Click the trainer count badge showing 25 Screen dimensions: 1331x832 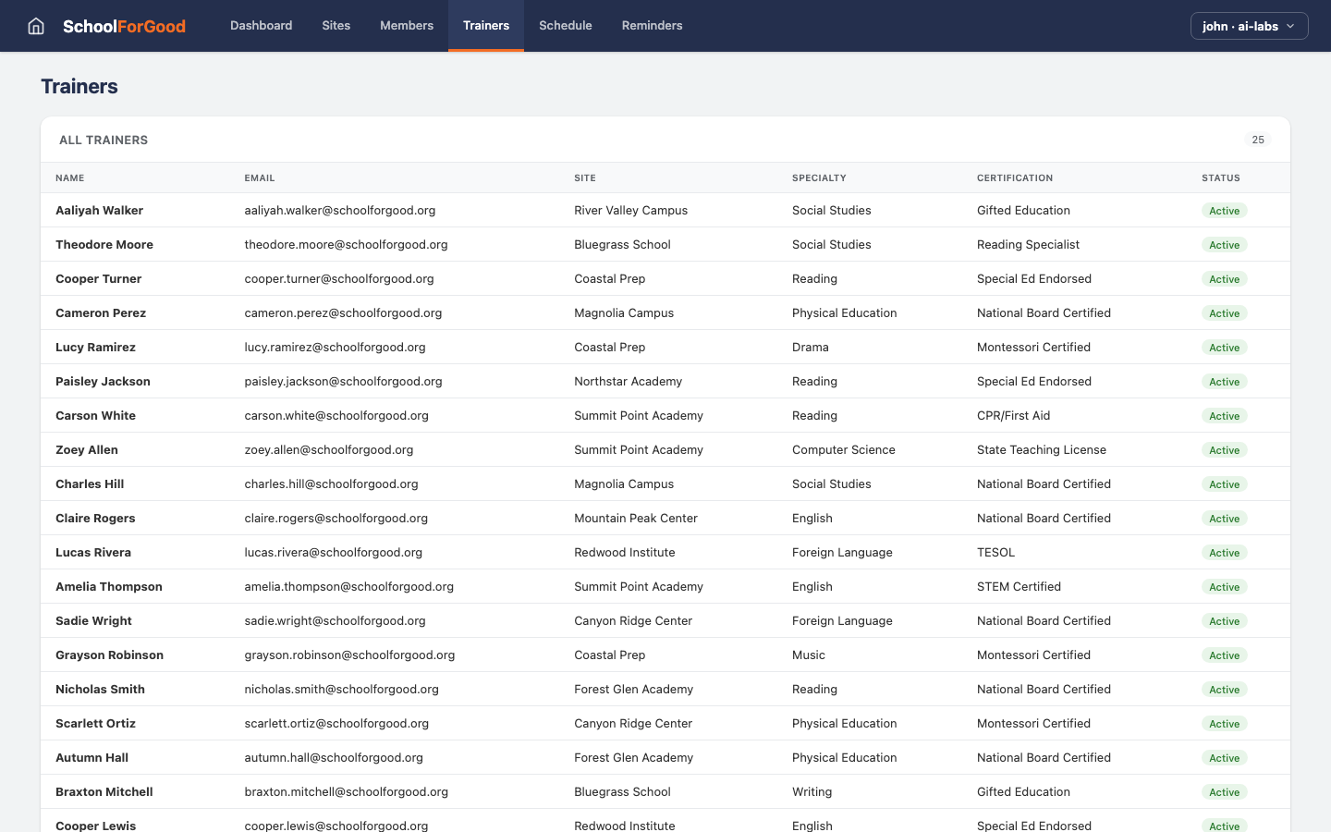tap(1258, 140)
